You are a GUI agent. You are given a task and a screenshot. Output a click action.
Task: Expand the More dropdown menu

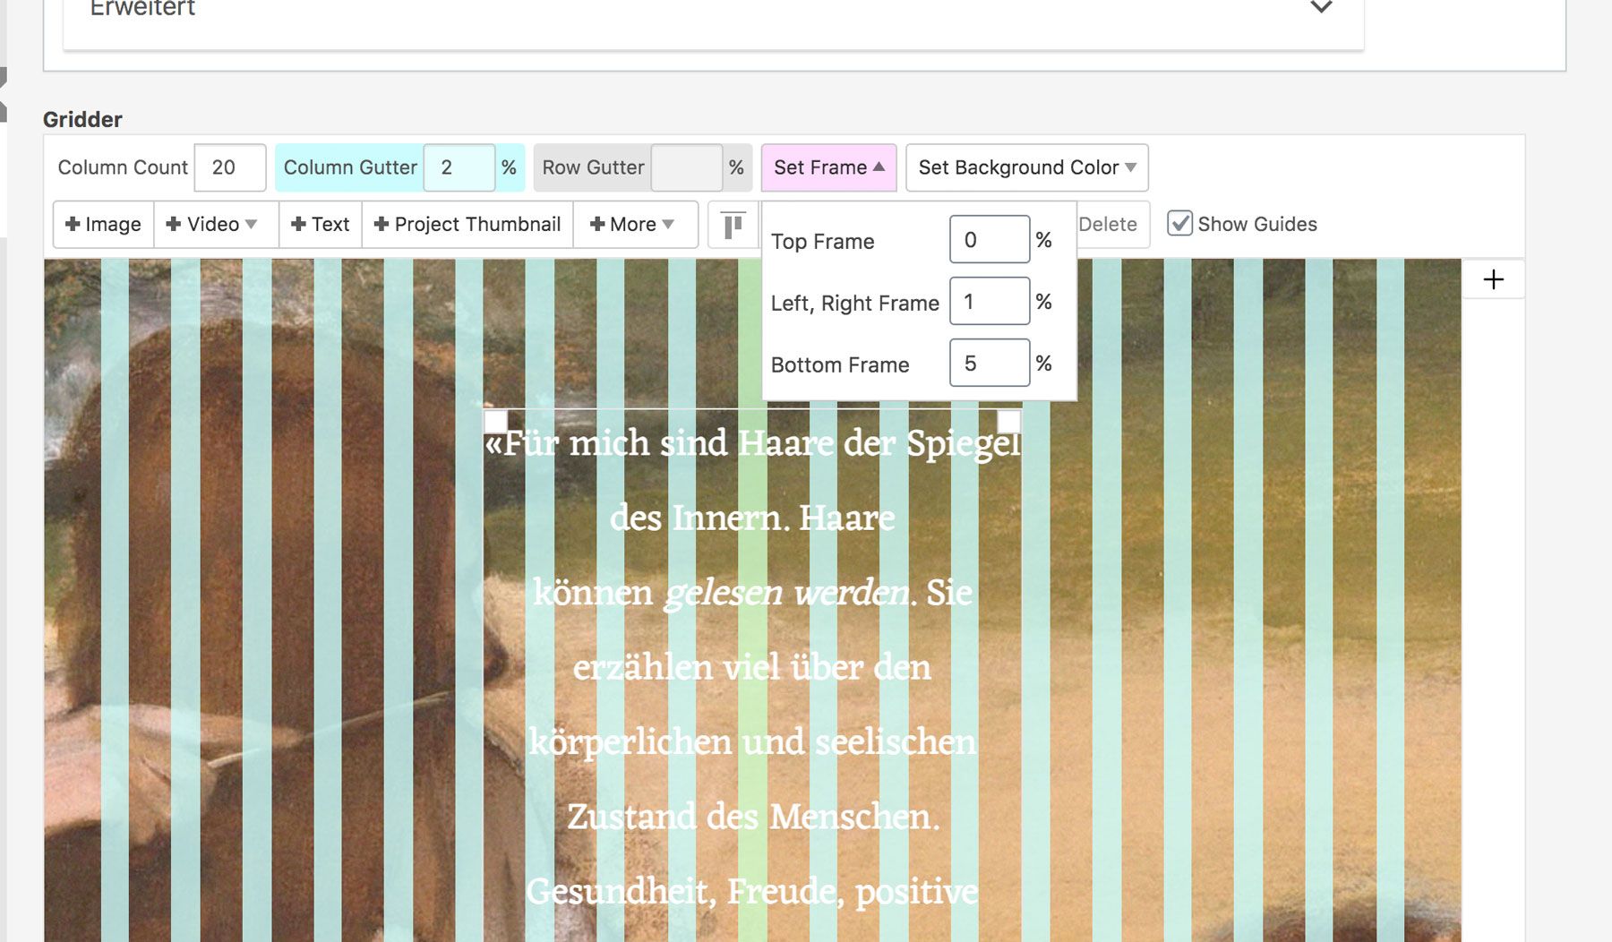click(x=632, y=225)
